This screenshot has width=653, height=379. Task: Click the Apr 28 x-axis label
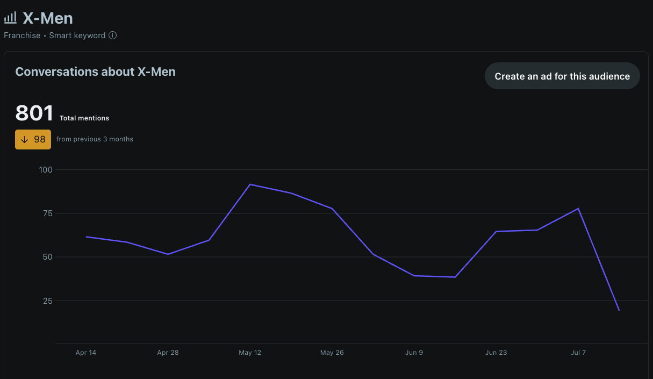click(168, 353)
